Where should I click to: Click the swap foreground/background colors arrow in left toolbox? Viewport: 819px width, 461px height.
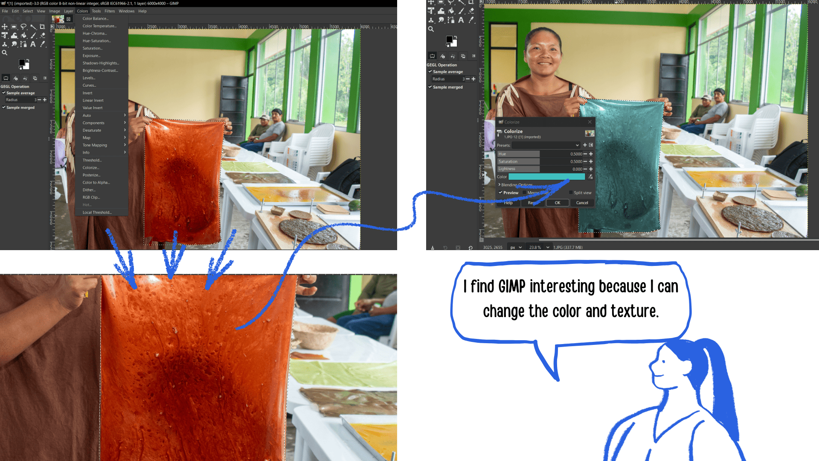point(28,61)
